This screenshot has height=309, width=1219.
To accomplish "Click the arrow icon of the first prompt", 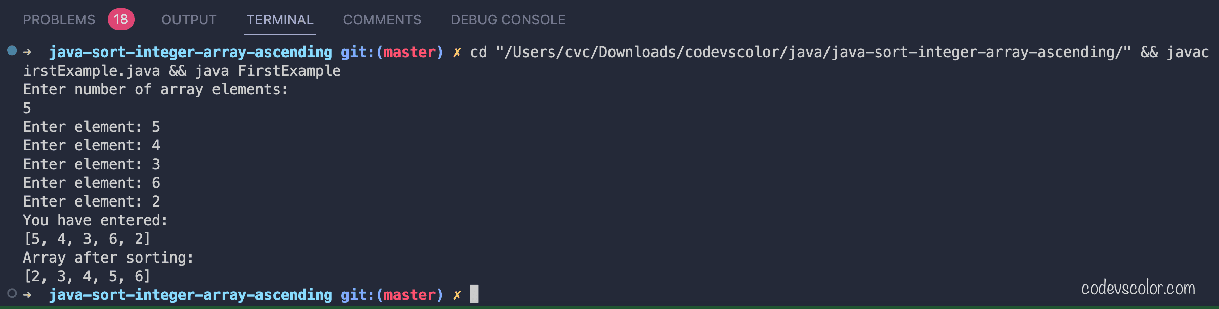I will (28, 52).
